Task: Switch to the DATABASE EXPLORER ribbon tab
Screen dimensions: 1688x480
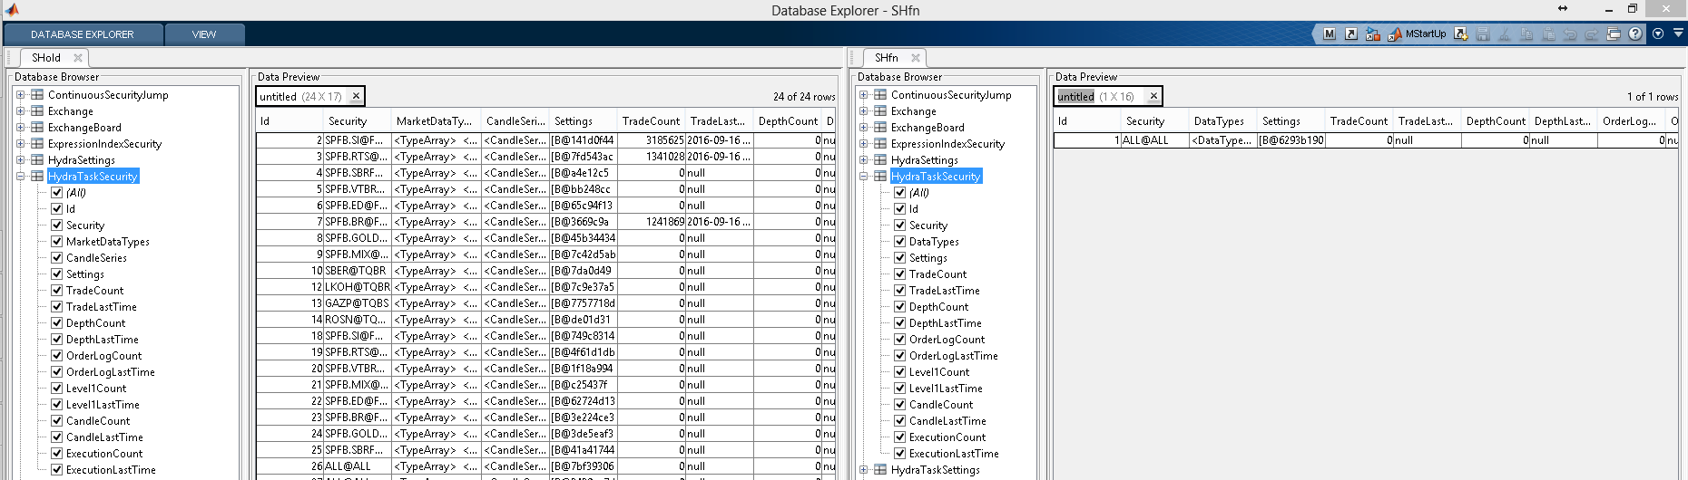Action: 83,34
